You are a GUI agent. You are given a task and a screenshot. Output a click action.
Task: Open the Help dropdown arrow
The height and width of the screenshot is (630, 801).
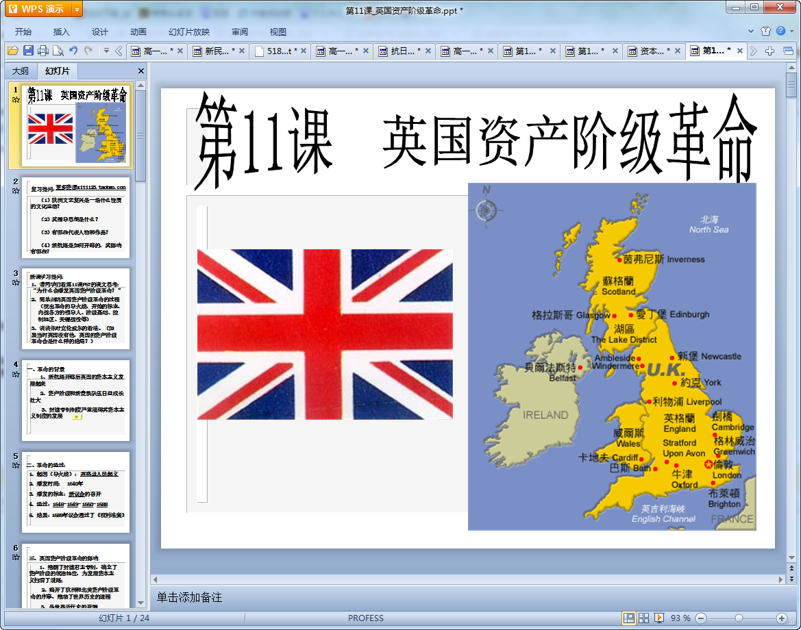pos(791,32)
